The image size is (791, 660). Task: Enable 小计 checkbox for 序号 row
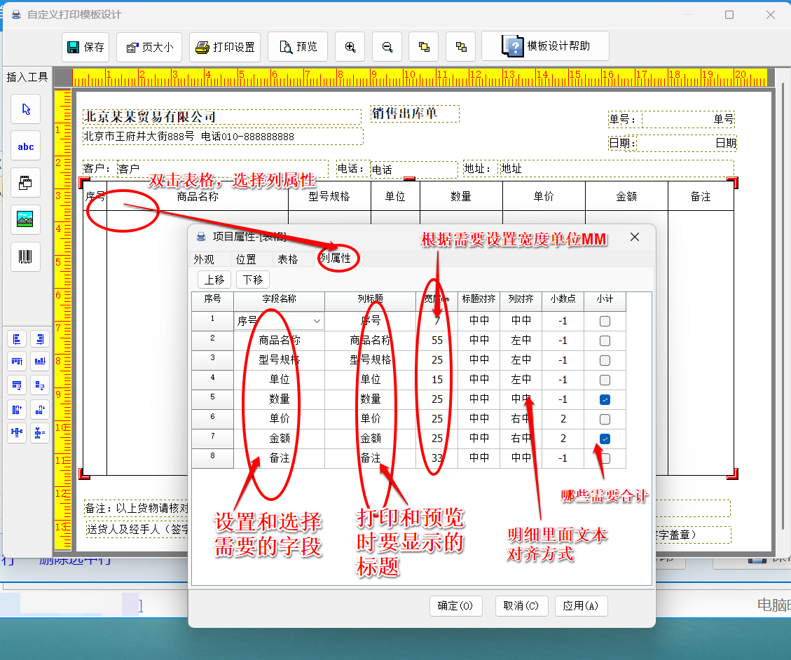[605, 322]
